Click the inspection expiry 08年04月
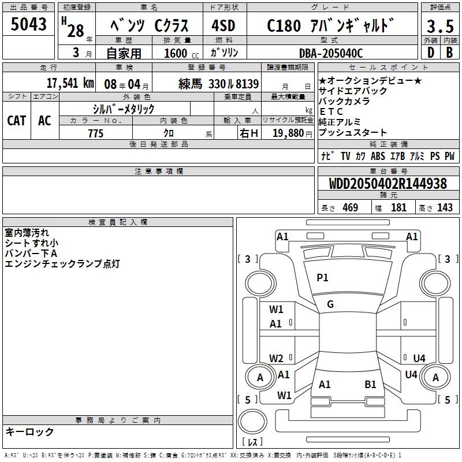The height and width of the screenshot is (462, 462). pyautogui.click(x=126, y=84)
